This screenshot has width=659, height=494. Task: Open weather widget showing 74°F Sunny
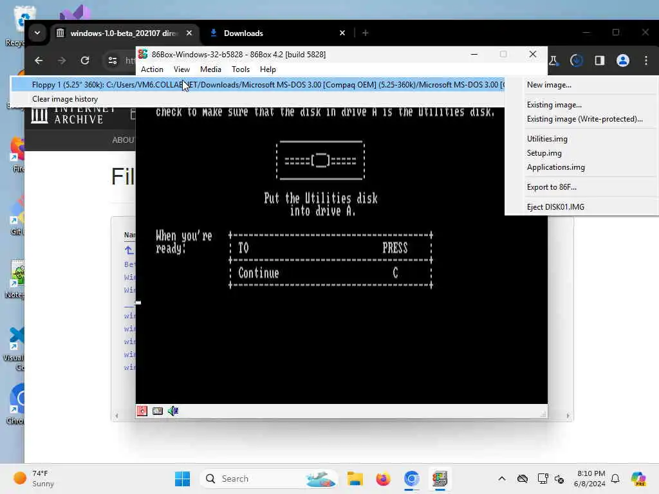[33, 479]
